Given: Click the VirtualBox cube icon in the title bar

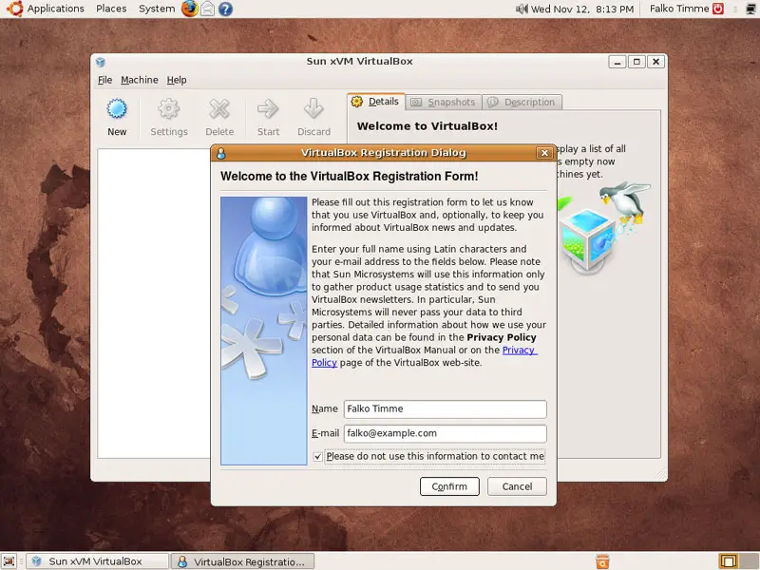Looking at the screenshot, I should click(x=101, y=62).
